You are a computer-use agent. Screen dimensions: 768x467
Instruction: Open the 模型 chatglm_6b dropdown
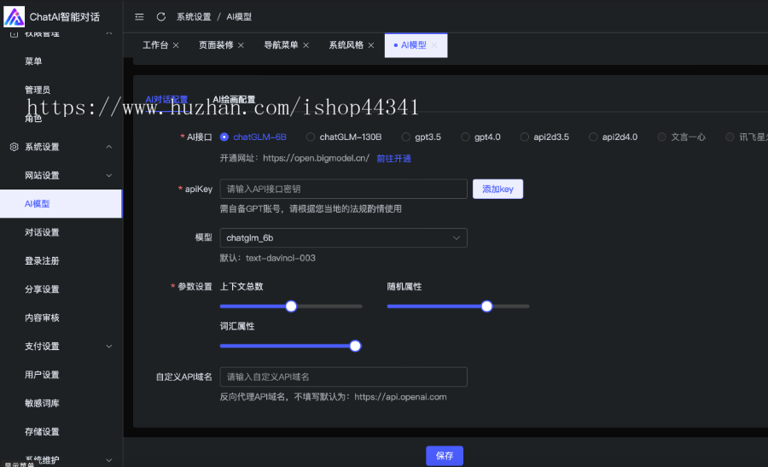point(343,238)
